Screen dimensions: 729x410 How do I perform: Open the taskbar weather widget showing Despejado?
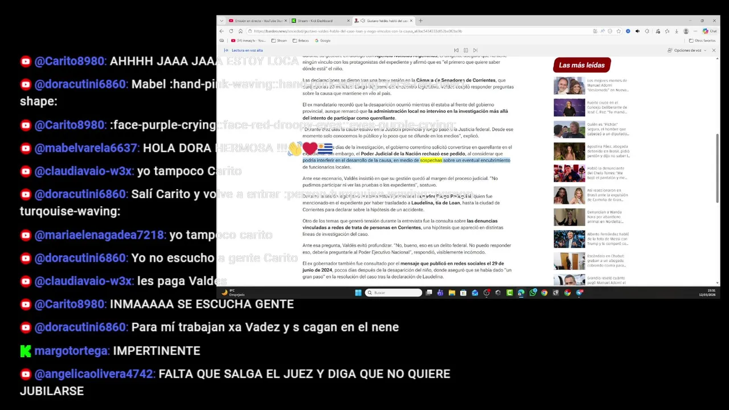click(x=233, y=293)
